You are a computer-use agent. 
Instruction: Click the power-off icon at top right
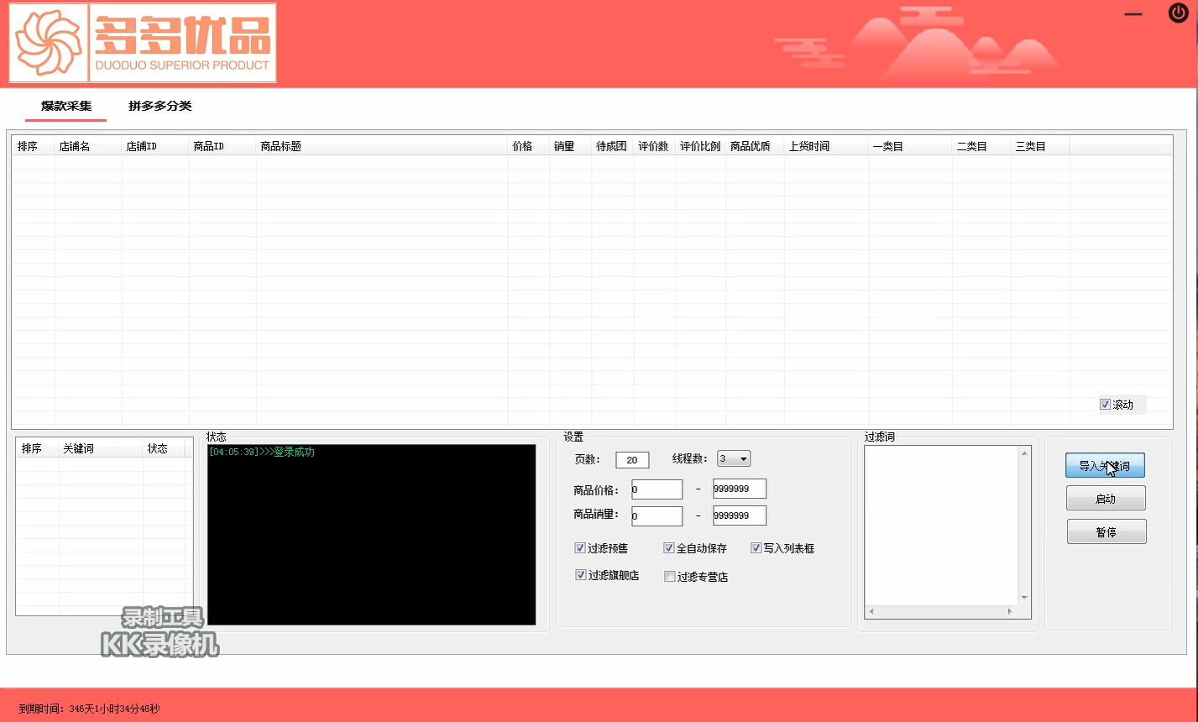pyautogui.click(x=1176, y=13)
